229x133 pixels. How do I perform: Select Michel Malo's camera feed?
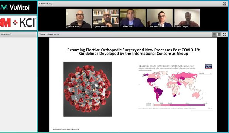pyautogui.click(x=79, y=18)
